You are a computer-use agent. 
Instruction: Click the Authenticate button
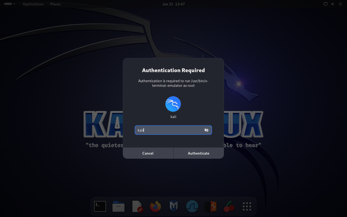click(x=198, y=153)
